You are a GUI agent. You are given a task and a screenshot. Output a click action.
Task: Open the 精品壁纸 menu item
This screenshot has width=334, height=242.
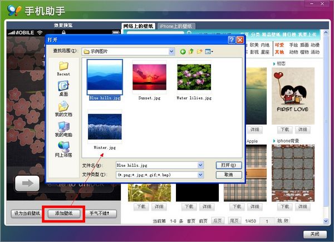click(271, 34)
